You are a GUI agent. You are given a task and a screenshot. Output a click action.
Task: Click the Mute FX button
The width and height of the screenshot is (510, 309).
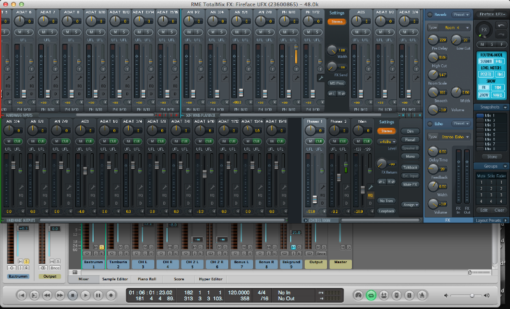(410, 184)
